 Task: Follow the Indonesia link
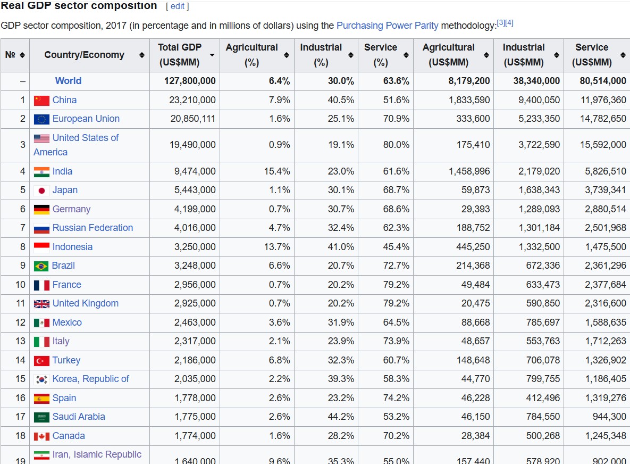[x=73, y=247]
